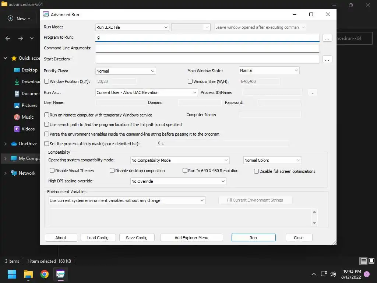Image resolution: width=377 pixels, height=283 pixels.
Task: Select Quick access in the Explorer sidebar
Action: pos(25,58)
